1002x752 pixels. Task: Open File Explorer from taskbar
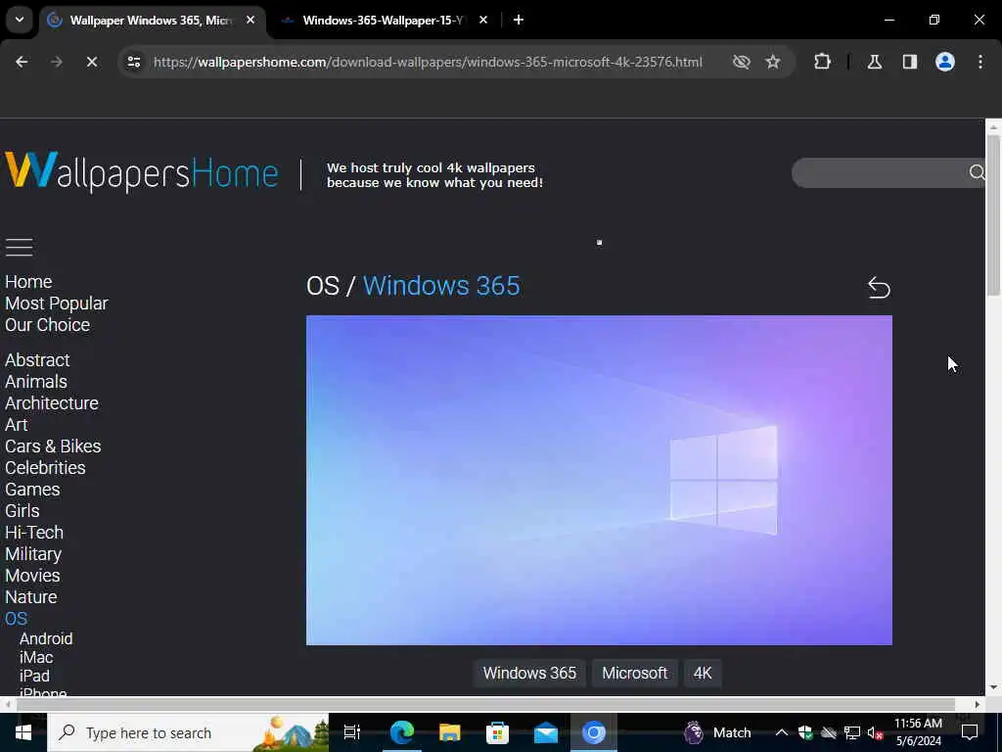(450, 732)
